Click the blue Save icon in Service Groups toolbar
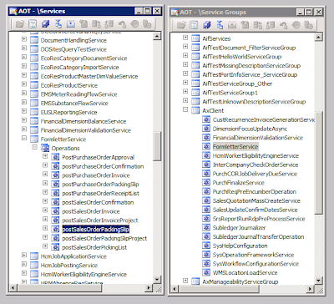The height and width of the screenshot is (304, 334). 207,25
